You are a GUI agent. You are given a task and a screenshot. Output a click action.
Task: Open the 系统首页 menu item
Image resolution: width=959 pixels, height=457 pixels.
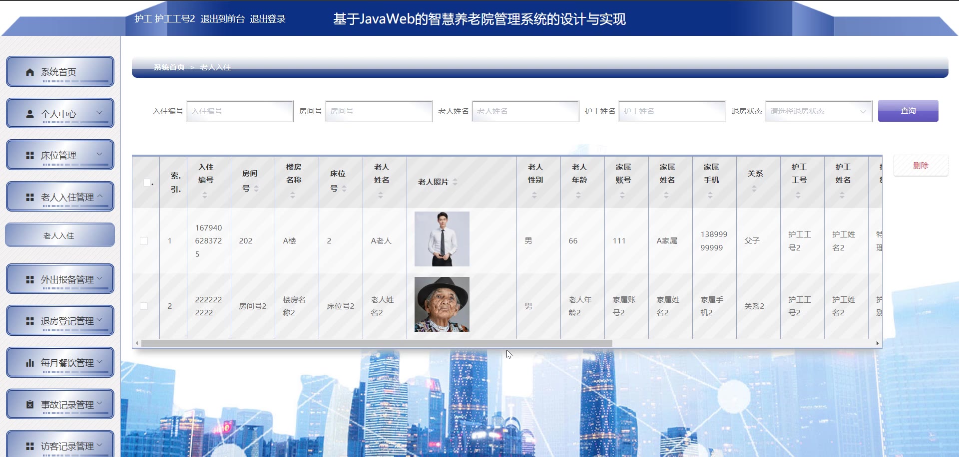(x=60, y=72)
